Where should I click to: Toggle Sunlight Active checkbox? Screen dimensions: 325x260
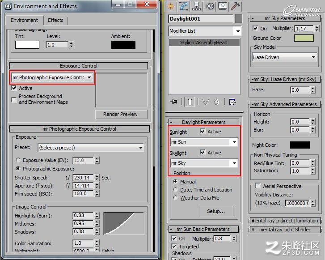[203, 132]
